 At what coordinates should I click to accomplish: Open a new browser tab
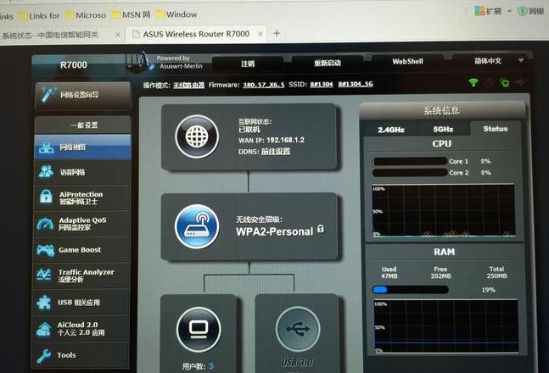[x=277, y=33]
